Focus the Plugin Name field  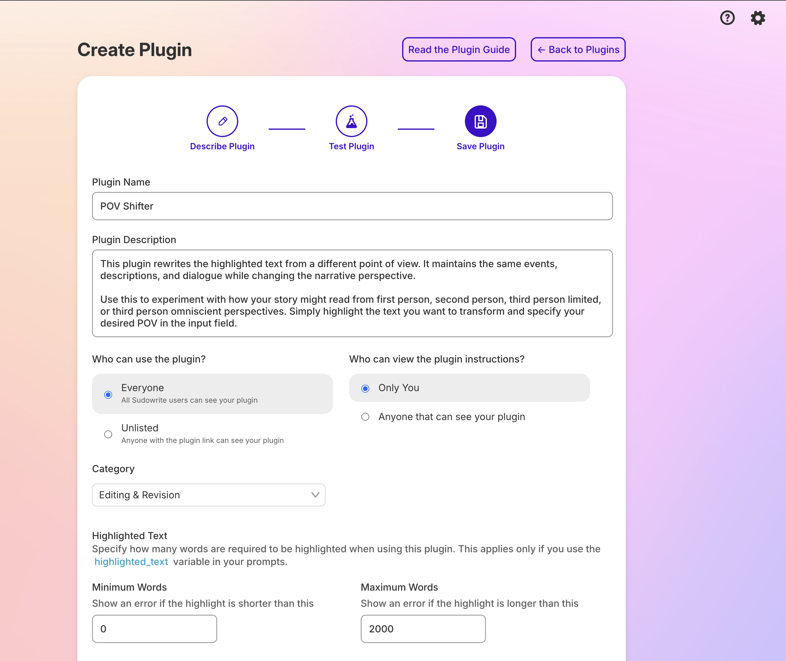[352, 206]
